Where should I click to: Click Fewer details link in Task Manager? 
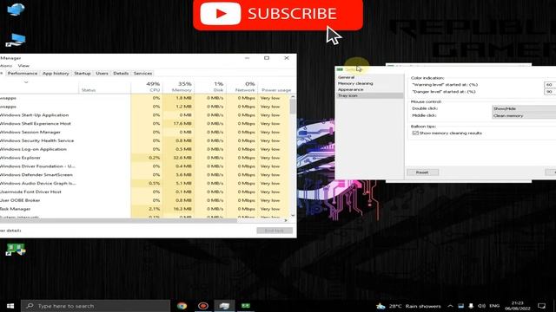point(10,231)
